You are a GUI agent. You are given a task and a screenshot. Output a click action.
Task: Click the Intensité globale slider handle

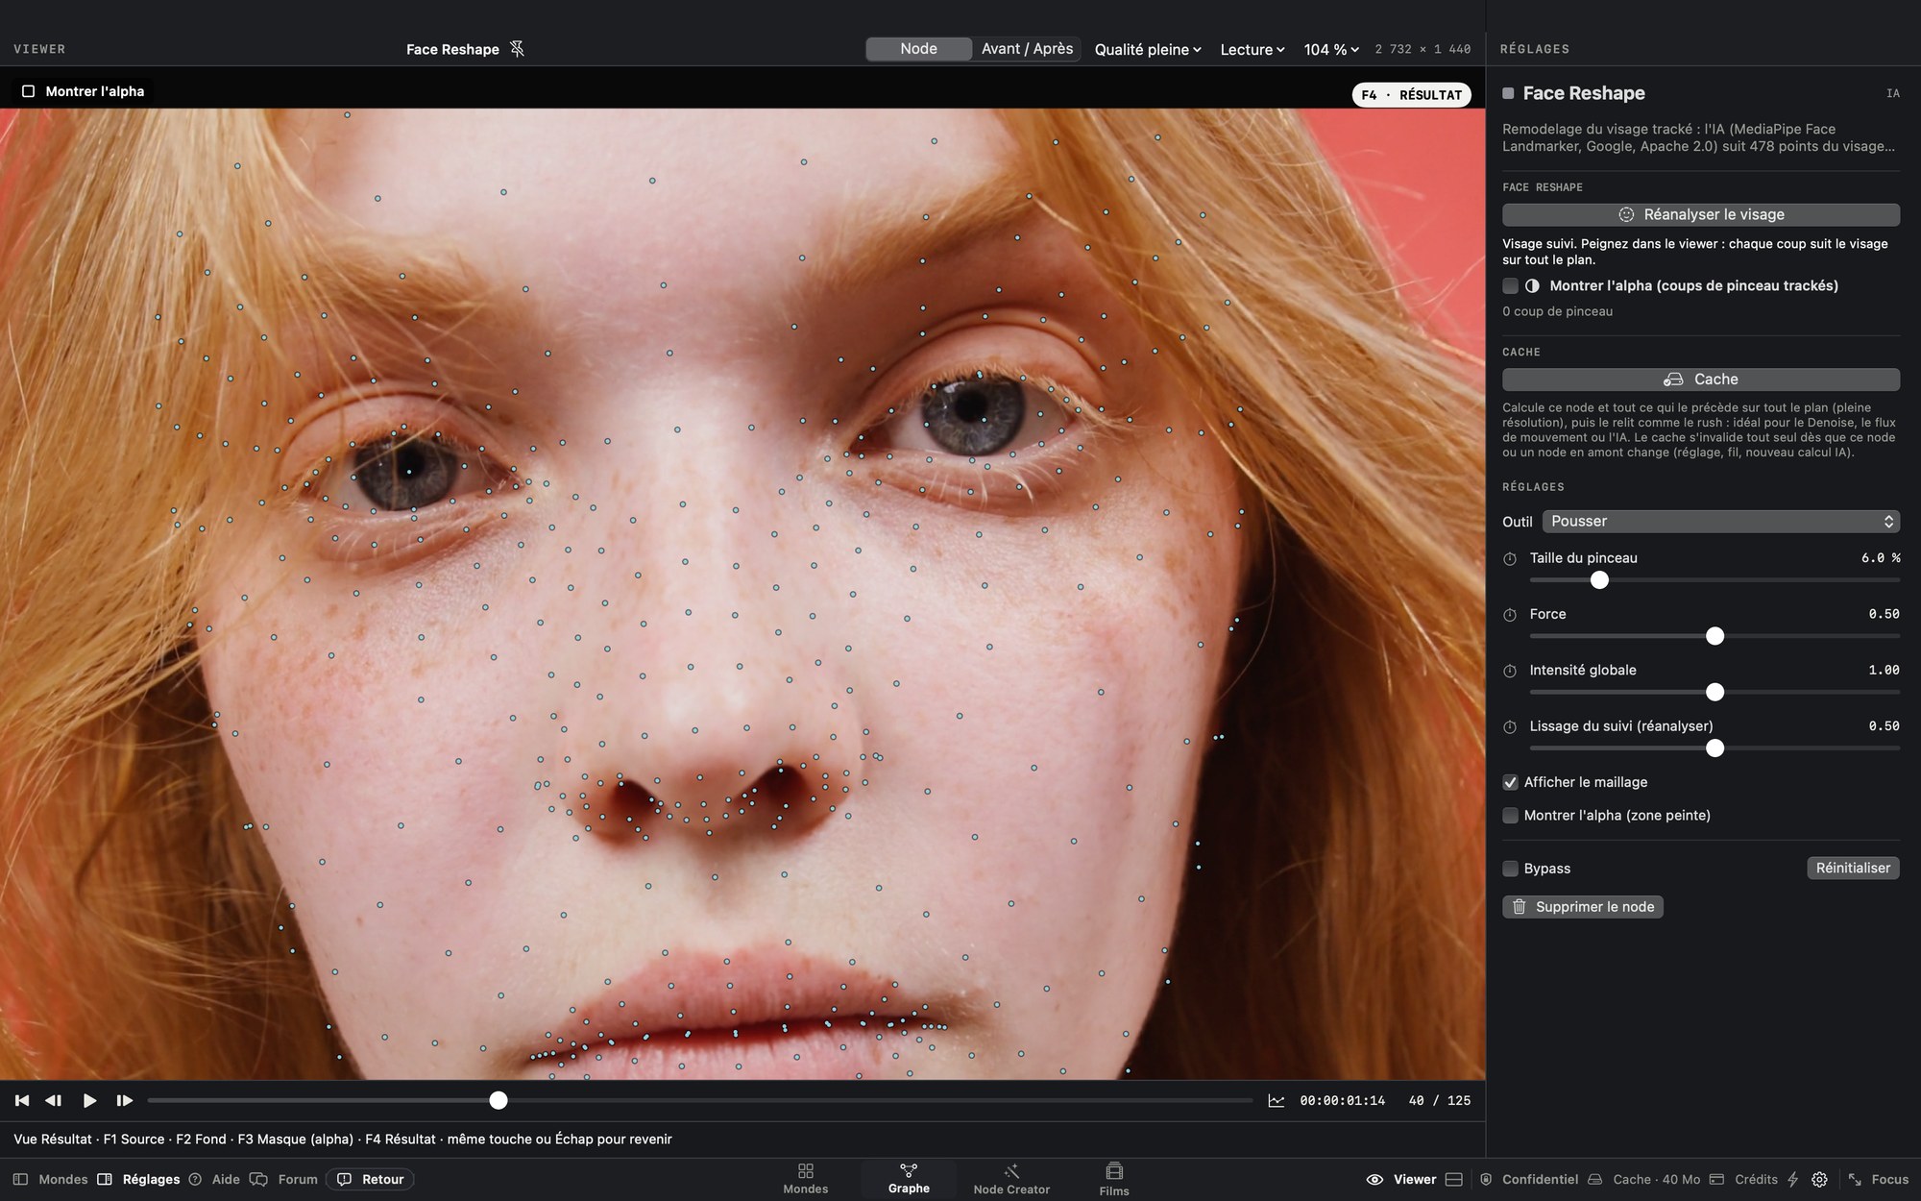(x=1714, y=693)
